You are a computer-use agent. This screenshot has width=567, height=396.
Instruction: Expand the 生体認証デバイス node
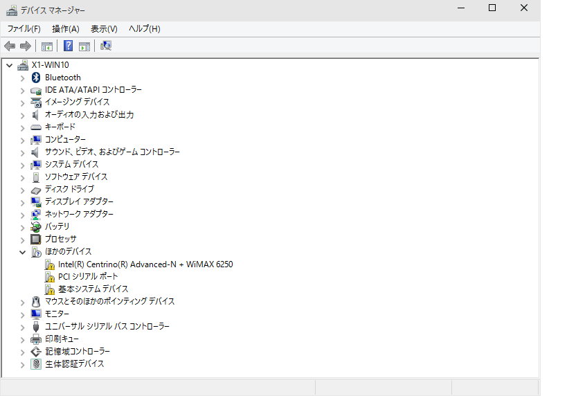[22, 365]
